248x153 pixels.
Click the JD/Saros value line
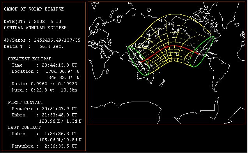click(42, 40)
